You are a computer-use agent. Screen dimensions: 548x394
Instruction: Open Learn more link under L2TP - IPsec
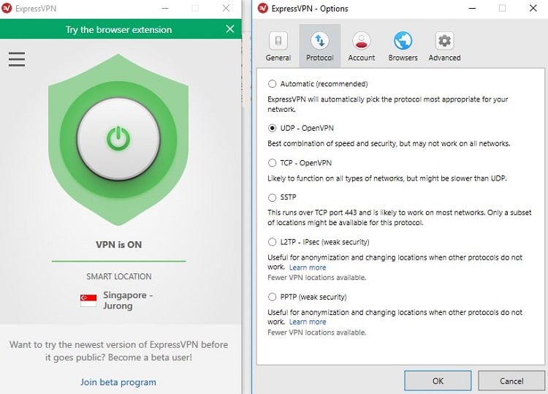tap(308, 268)
